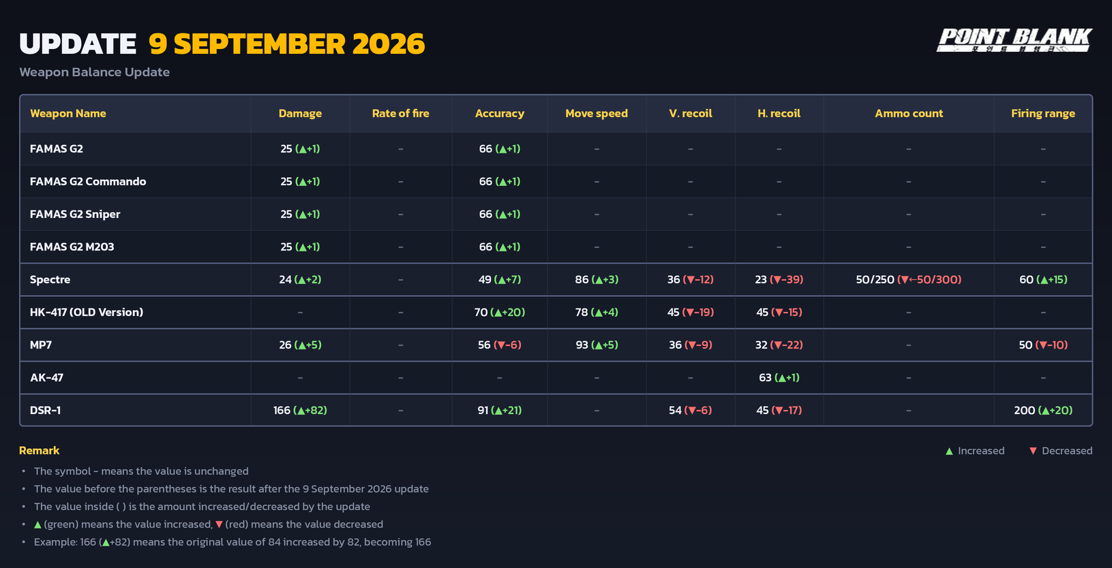
Task: Select the Spectre weapon row name
Action: (50, 279)
